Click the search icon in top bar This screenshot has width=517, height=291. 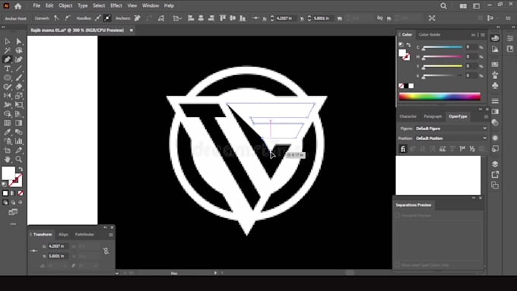point(443,6)
